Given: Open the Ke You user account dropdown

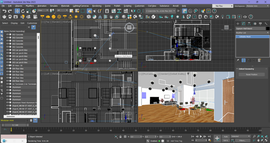Looking at the screenshot, I should click(223, 6).
